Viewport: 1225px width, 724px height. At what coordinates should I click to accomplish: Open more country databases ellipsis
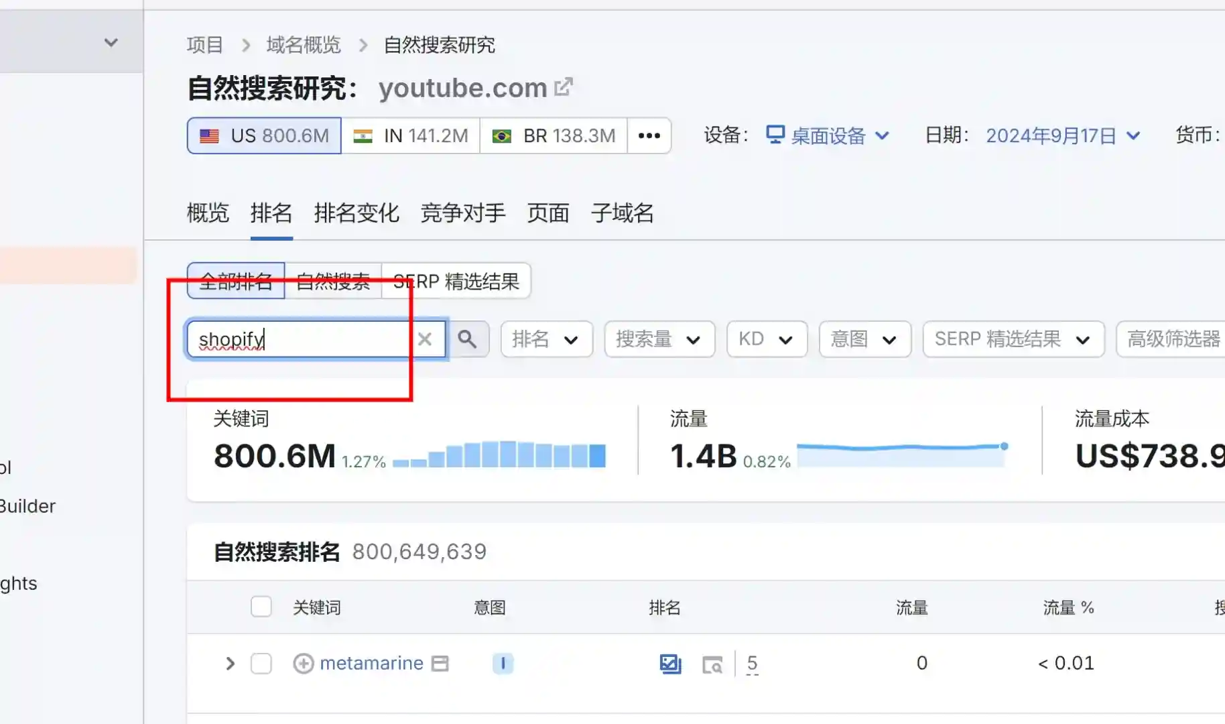coord(649,136)
